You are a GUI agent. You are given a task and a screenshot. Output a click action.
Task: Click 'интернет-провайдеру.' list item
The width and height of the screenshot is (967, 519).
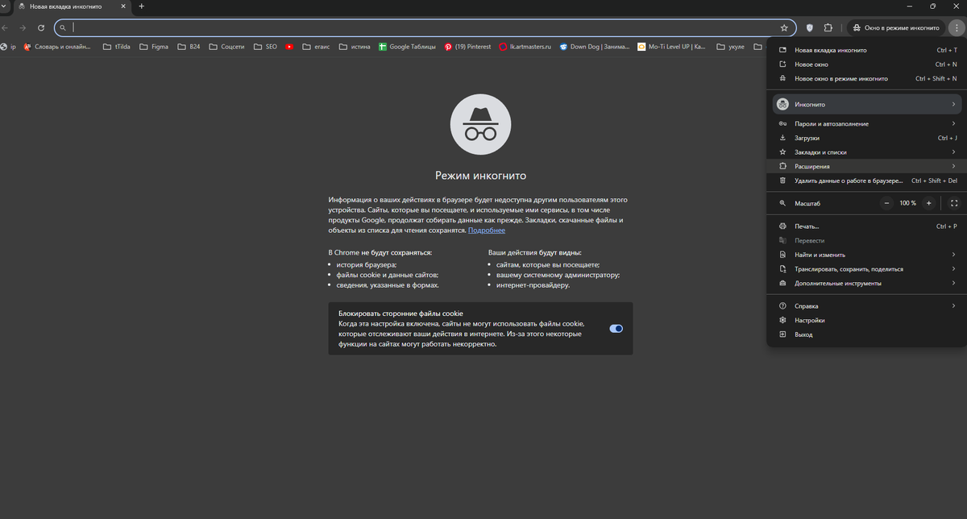pos(533,285)
